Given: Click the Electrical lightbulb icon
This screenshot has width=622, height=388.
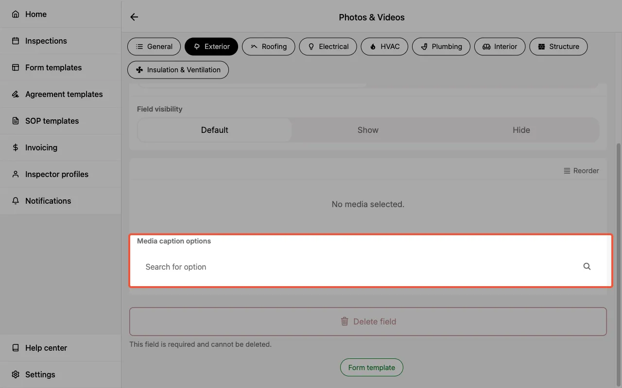Looking at the screenshot, I should 311,47.
